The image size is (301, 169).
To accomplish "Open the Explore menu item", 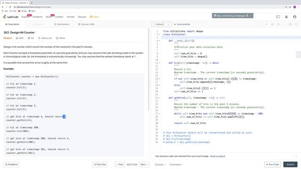I will point(25,17).
